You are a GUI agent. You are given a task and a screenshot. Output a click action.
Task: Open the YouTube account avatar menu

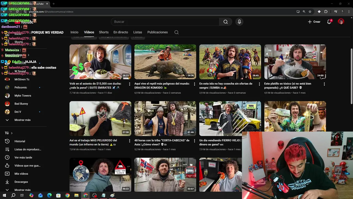pyautogui.click(x=341, y=22)
